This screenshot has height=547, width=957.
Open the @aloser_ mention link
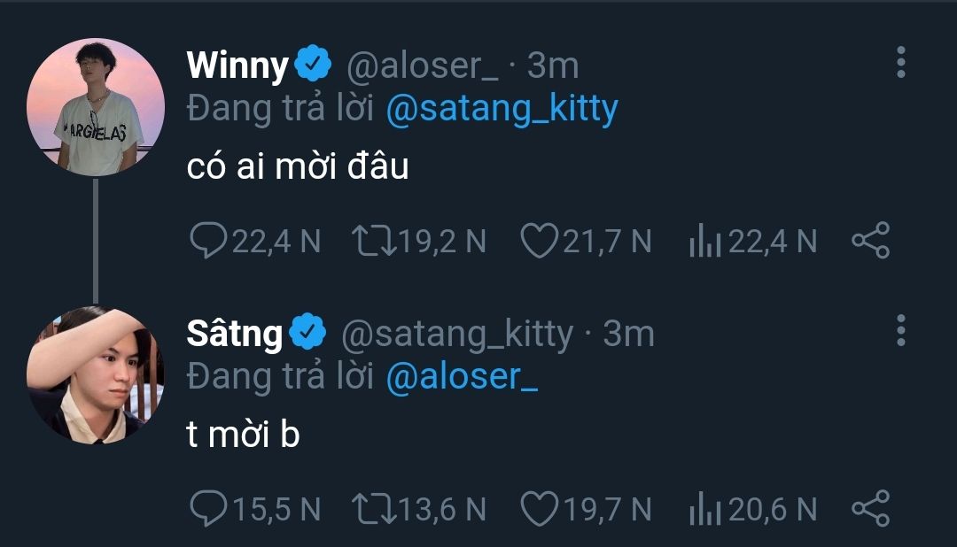pyautogui.click(x=463, y=377)
